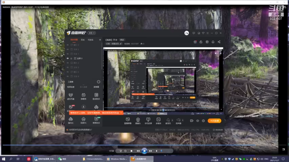Open the mode pill next to the app logo
Screen dimensions: 289x162
point(91,33)
